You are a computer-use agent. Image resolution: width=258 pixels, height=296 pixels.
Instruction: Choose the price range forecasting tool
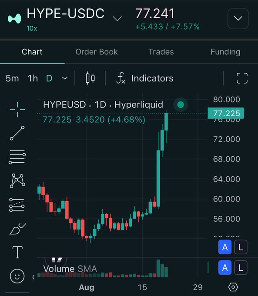pyautogui.click(x=17, y=205)
